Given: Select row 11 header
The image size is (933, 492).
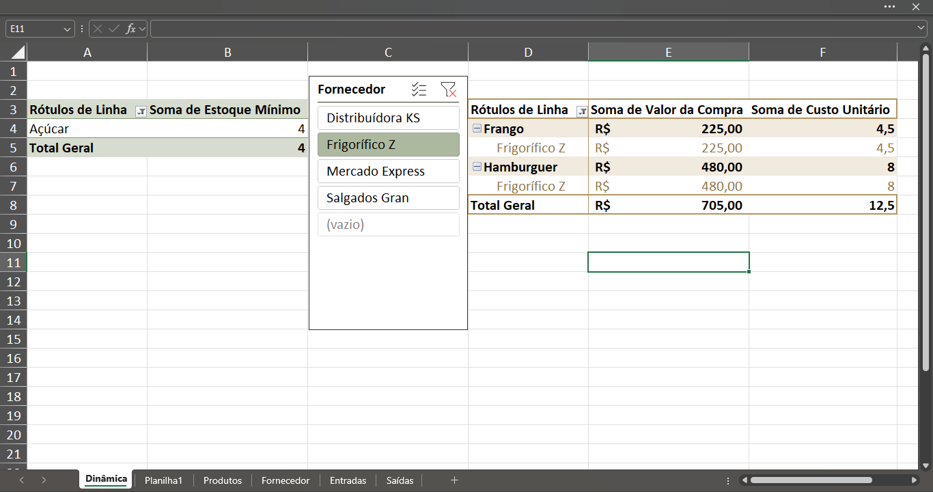Looking at the screenshot, I should click(x=14, y=262).
